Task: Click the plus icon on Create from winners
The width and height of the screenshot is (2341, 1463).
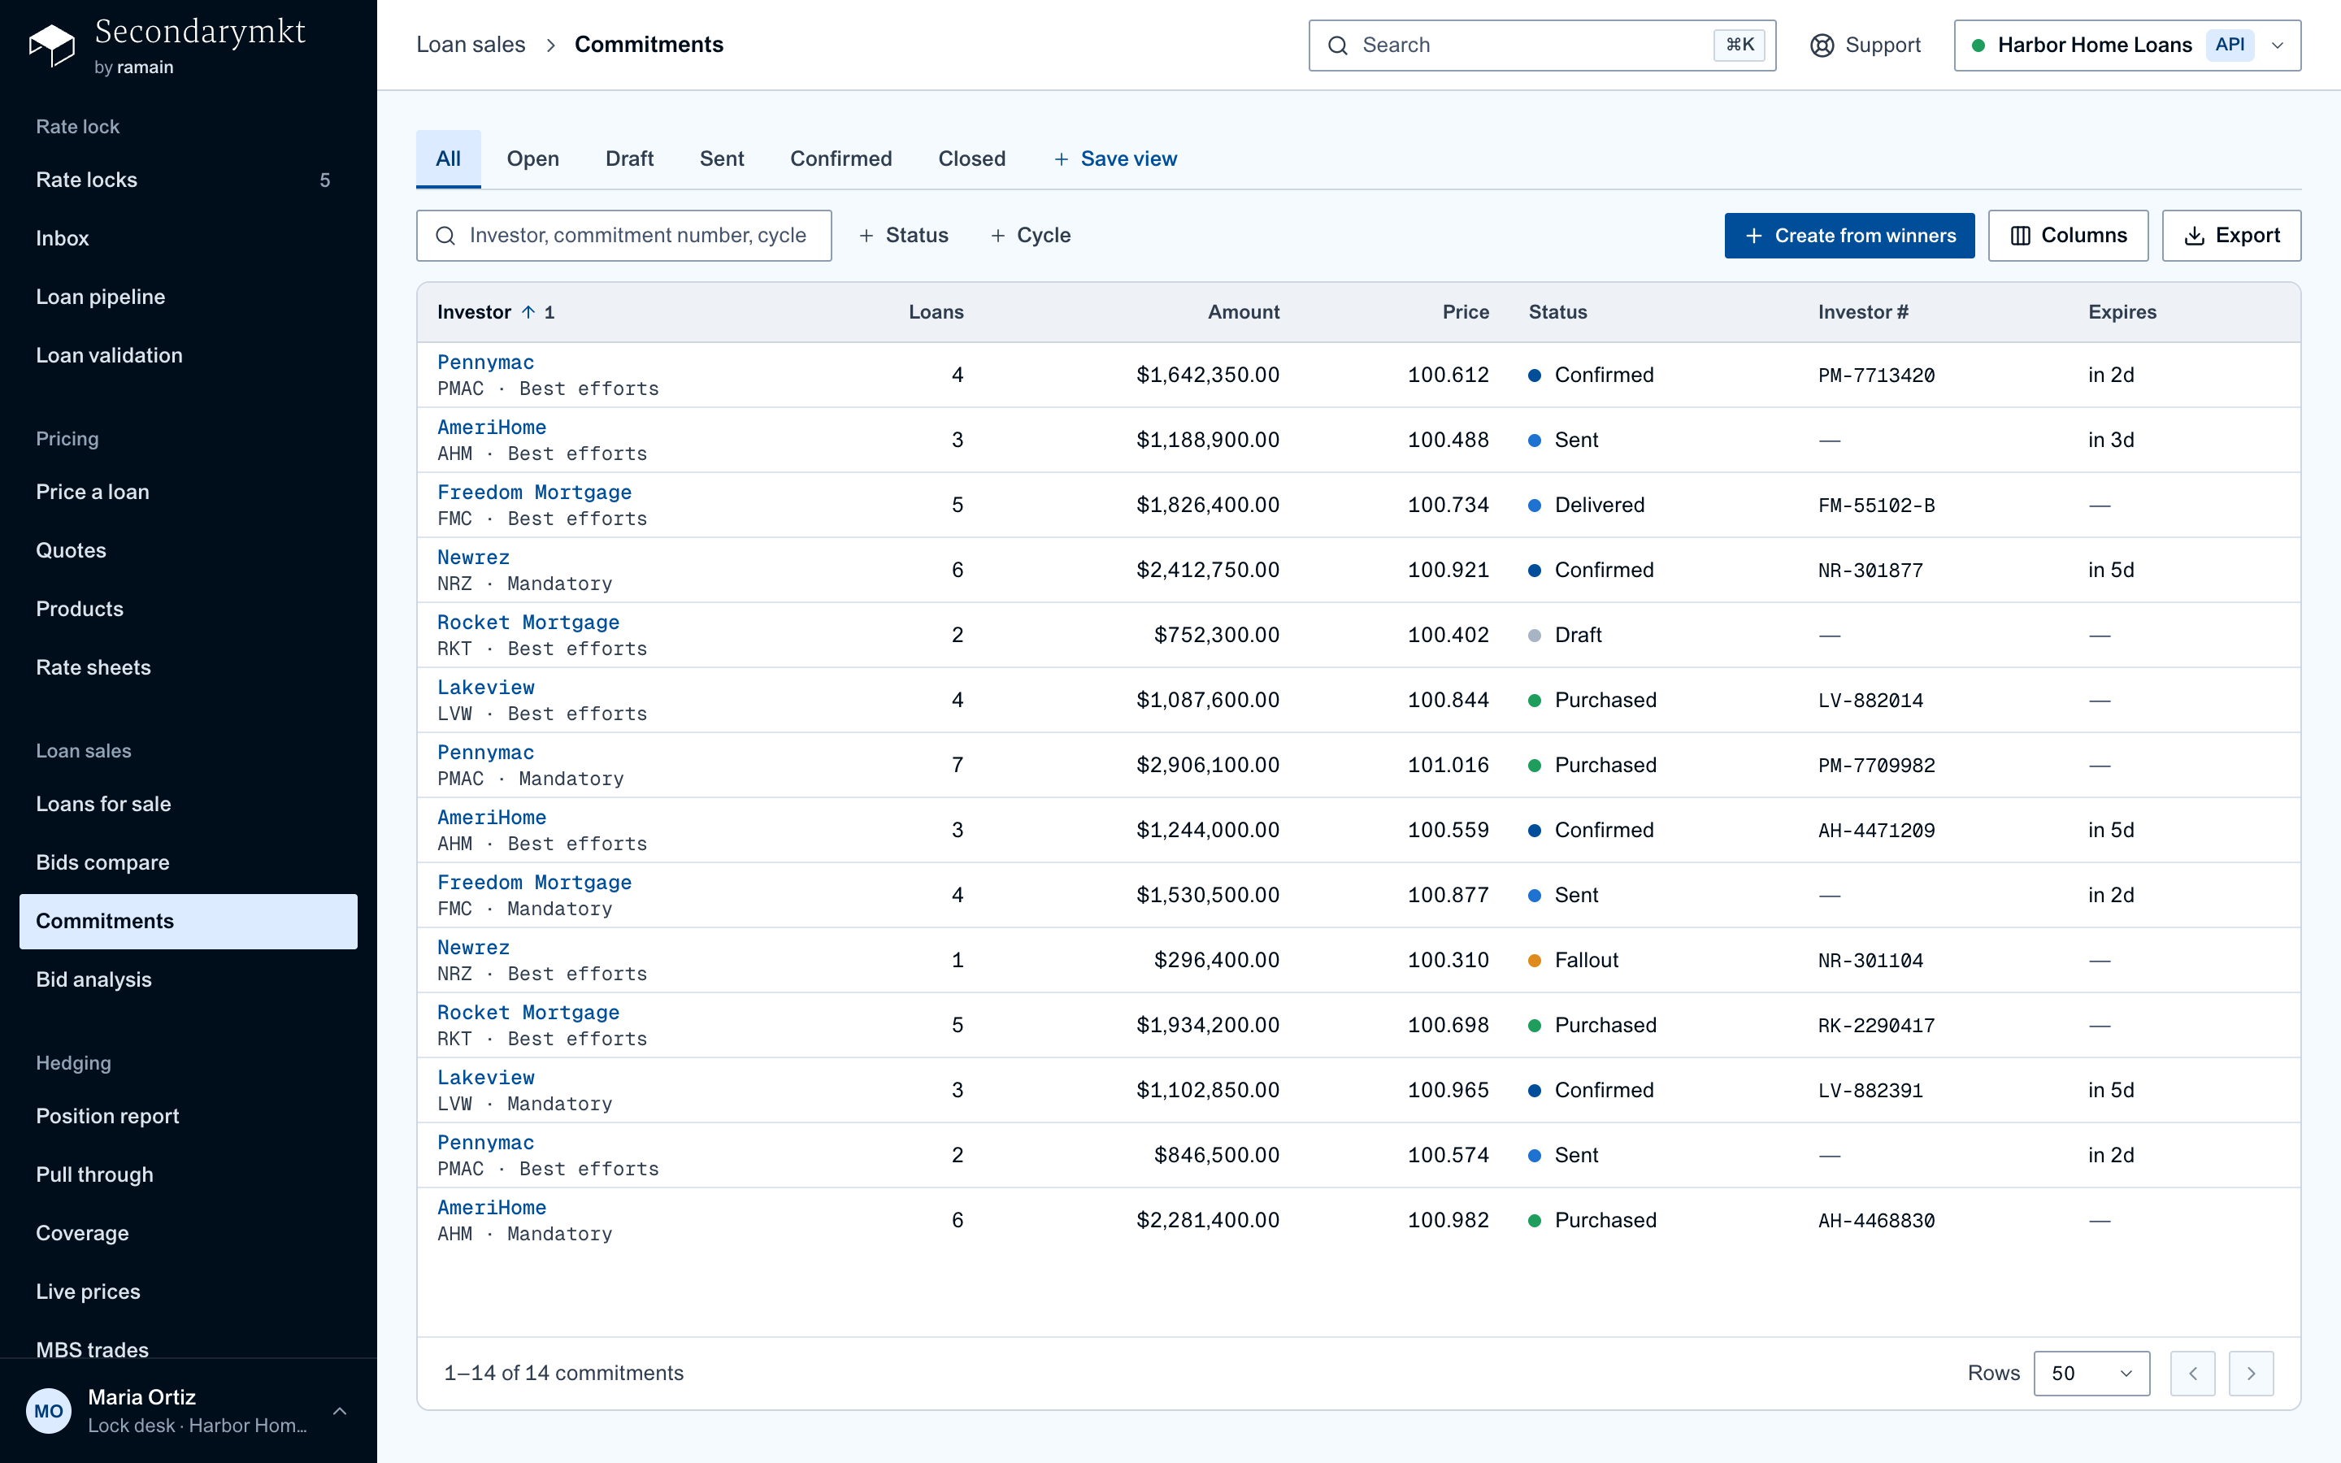Action: pos(1754,235)
